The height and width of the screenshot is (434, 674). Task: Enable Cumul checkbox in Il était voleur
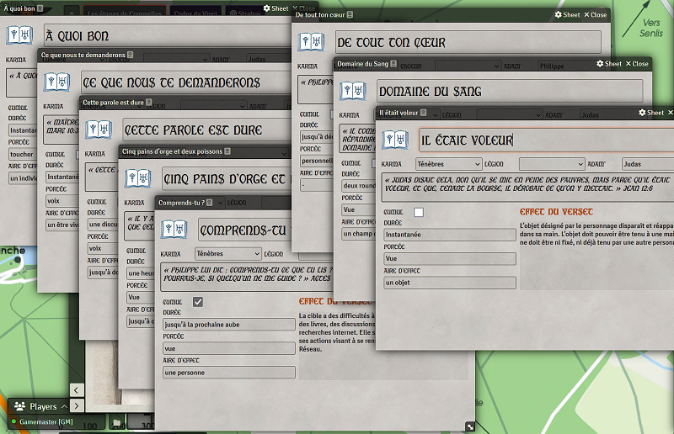point(419,212)
